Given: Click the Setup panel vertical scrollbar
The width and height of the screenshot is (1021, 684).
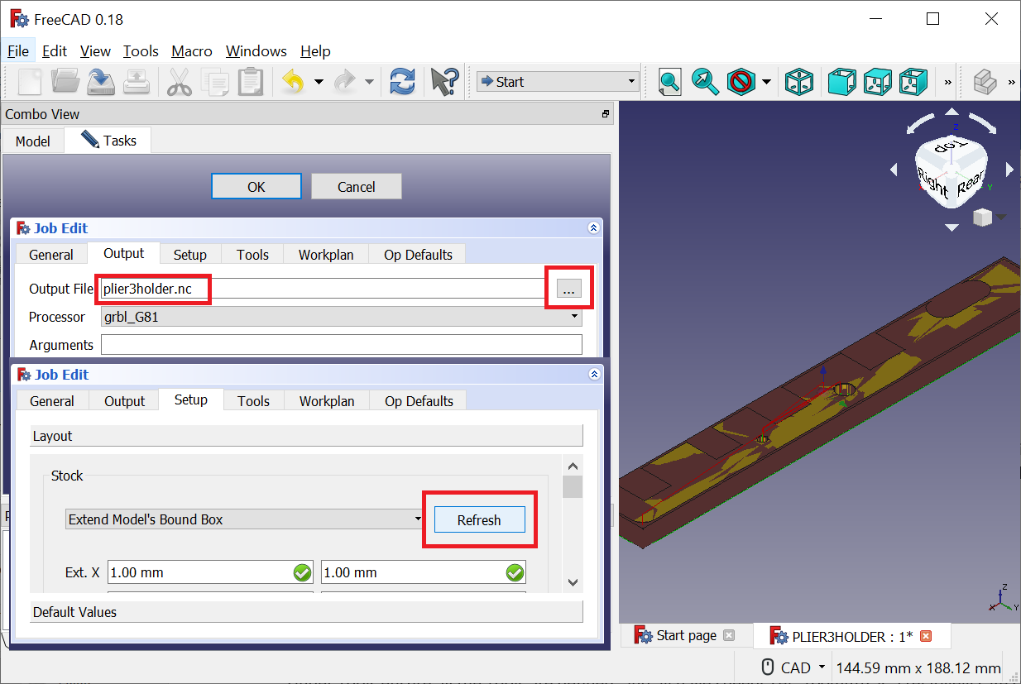Looking at the screenshot, I should (573, 523).
